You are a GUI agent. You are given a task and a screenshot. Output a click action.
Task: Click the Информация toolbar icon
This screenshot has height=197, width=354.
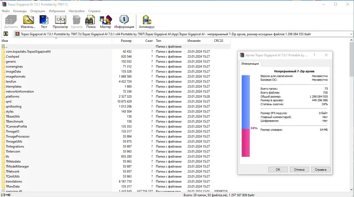pos(124,22)
